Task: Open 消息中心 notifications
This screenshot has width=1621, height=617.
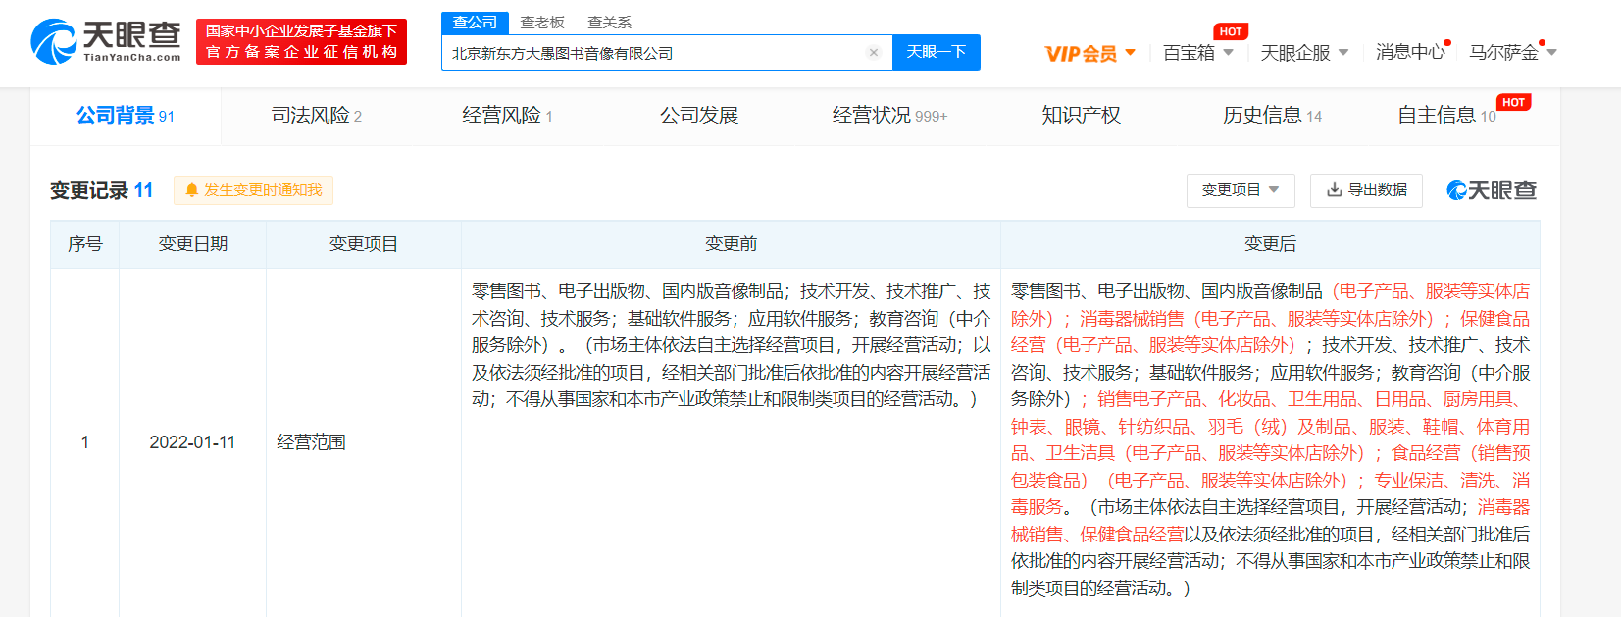Action: (1410, 52)
